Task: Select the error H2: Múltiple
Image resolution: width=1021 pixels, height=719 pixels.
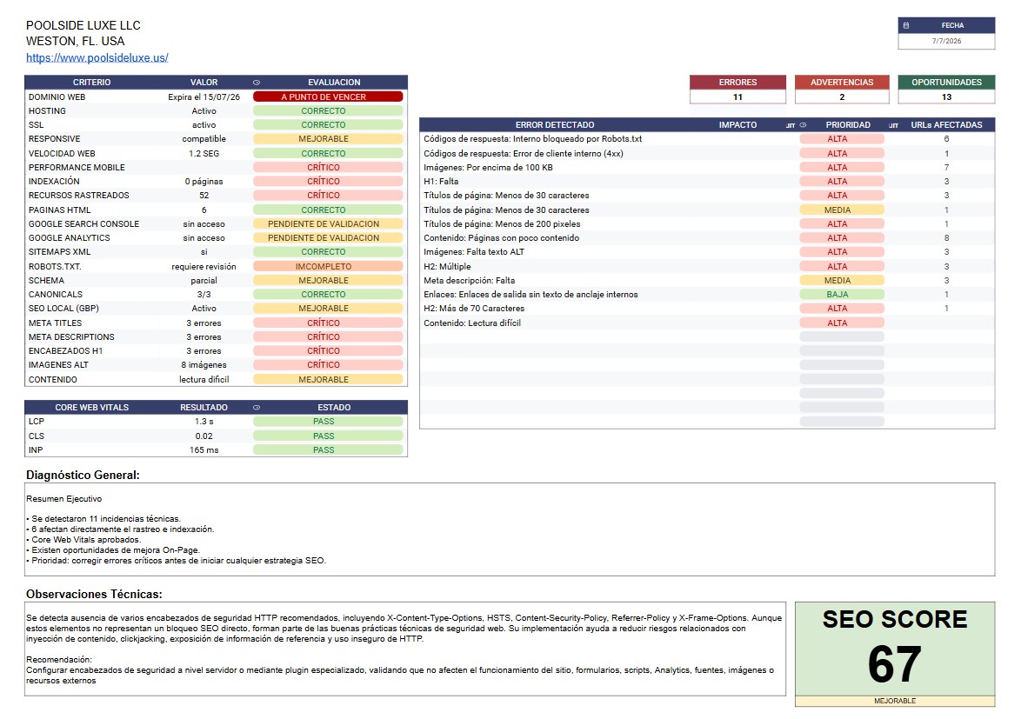Action: pos(447,267)
